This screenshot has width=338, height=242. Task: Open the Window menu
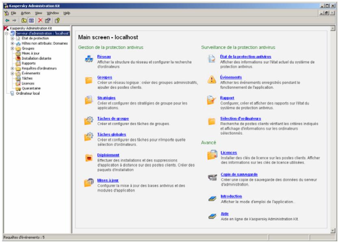point(53,13)
